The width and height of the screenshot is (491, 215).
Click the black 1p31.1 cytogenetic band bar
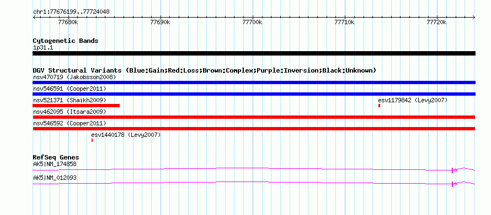click(254, 53)
